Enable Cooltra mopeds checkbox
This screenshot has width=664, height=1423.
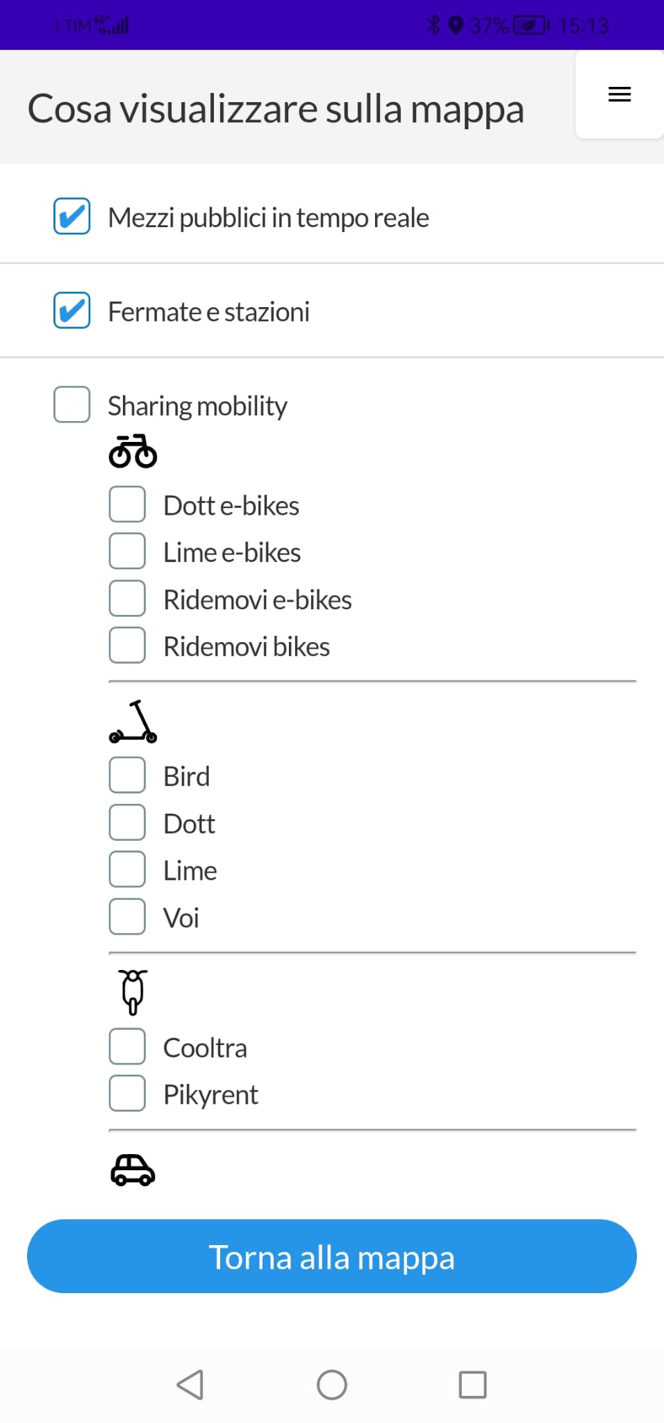127,1046
